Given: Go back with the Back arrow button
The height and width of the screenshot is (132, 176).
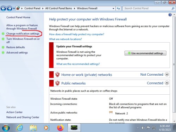Looking at the screenshot, I should 3,8.
